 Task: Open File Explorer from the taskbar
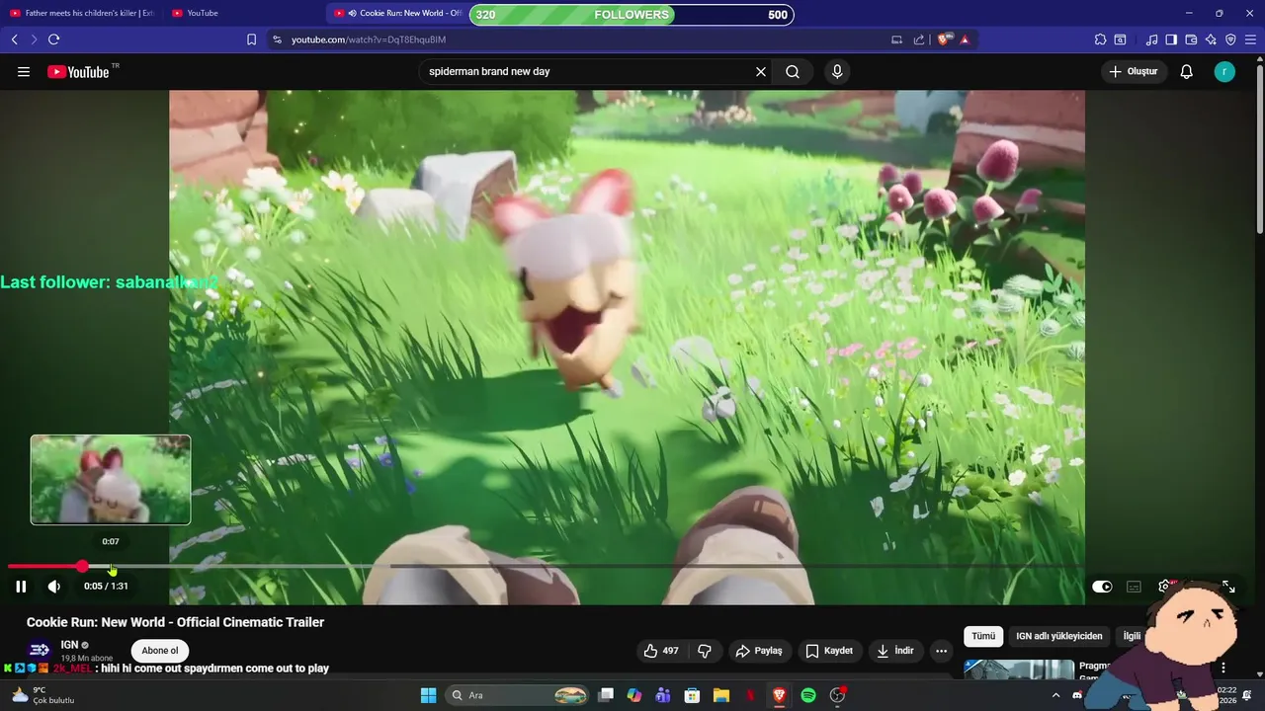click(720, 695)
